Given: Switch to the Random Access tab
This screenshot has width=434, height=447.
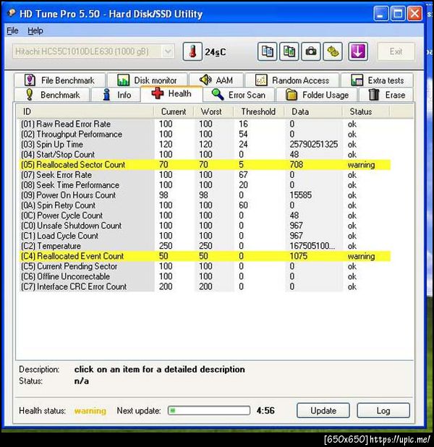Looking at the screenshot, I should pyautogui.click(x=292, y=80).
